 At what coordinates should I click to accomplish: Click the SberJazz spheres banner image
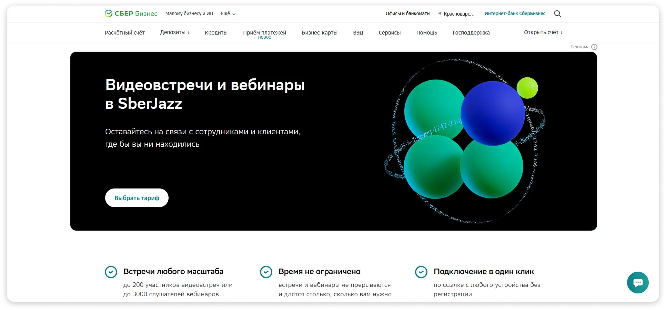coord(465,141)
